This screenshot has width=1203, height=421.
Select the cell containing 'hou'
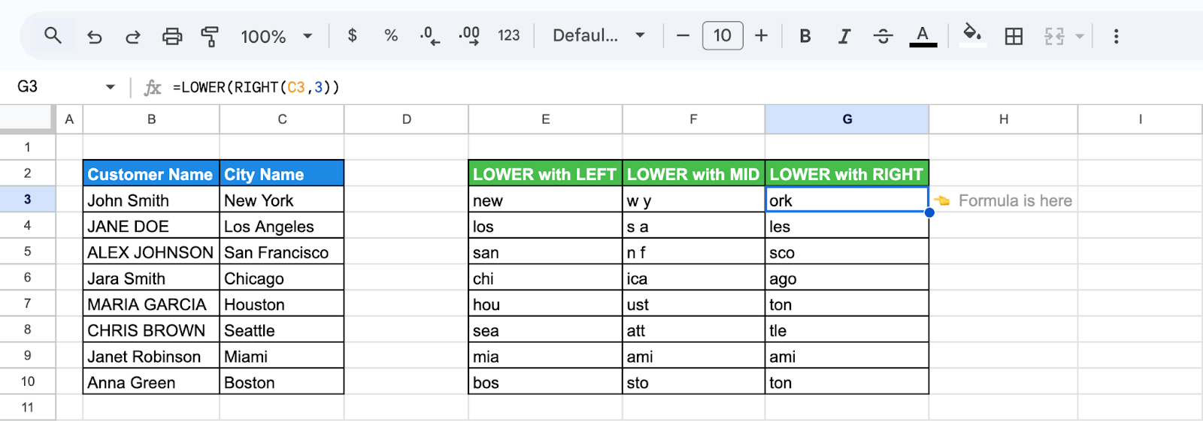[x=545, y=303]
